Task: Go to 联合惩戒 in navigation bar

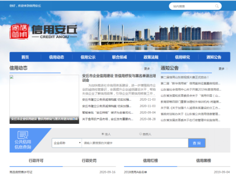Action: [x=119, y=57]
